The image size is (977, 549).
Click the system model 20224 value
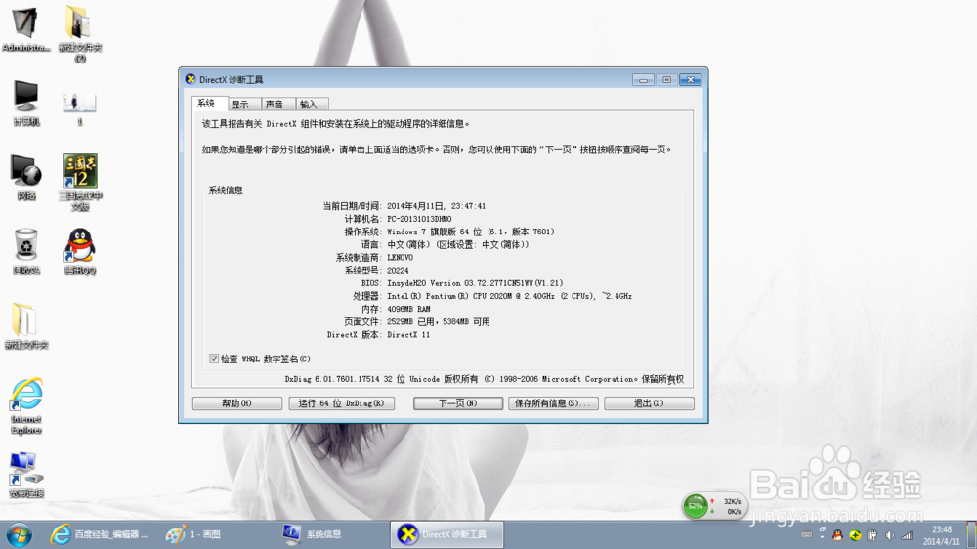(398, 271)
